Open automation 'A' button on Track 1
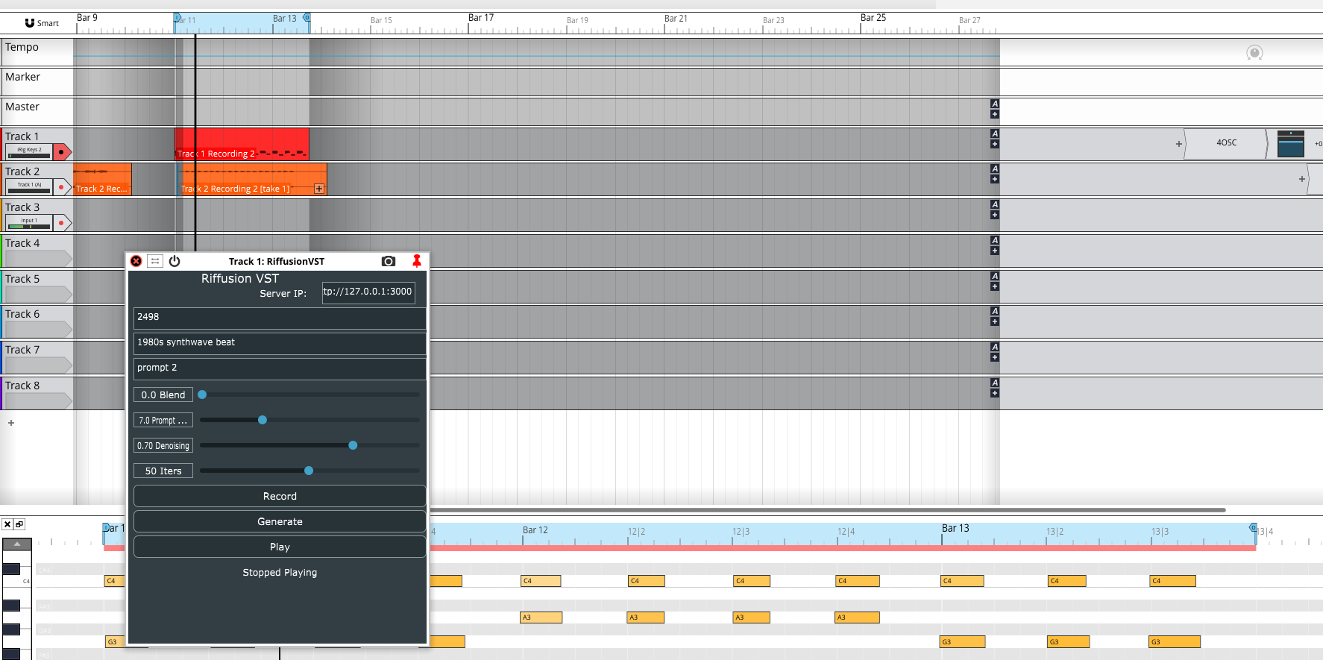The image size is (1323, 660). click(x=995, y=133)
